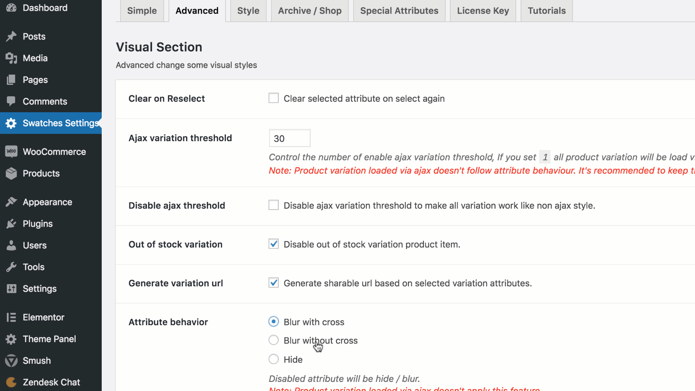Open the License Key tab
Image resolution: width=695 pixels, height=391 pixels.
pos(483,11)
